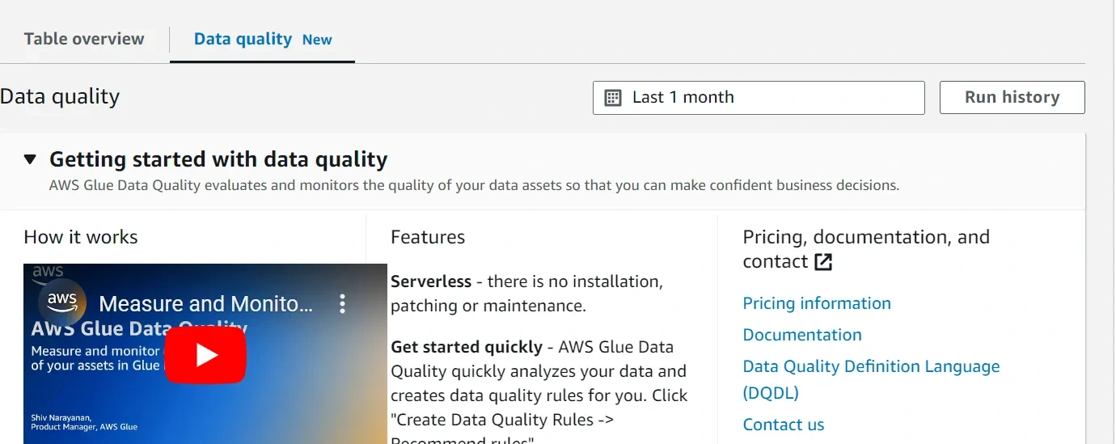Play the AWS Glue YouTube video
Screen dimensions: 1116x444
pyautogui.click(x=206, y=355)
